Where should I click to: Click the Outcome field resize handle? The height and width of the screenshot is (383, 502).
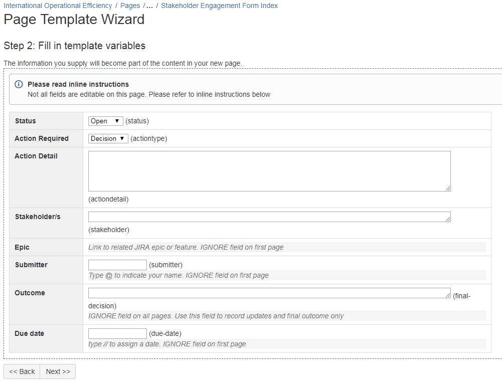pos(448,295)
